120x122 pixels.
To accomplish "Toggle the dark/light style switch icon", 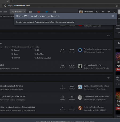I will pyautogui.click(x=109, y=12).
